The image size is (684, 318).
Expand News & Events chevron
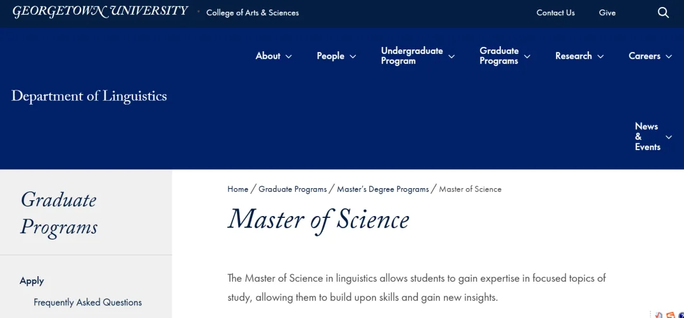[669, 137]
